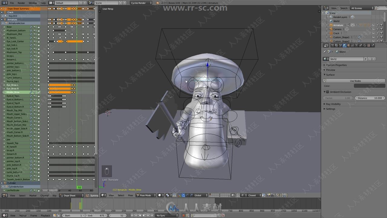387x218 pixels.
Task: Open the Dope Sheet mode dropdown
Action: [71, 195]
